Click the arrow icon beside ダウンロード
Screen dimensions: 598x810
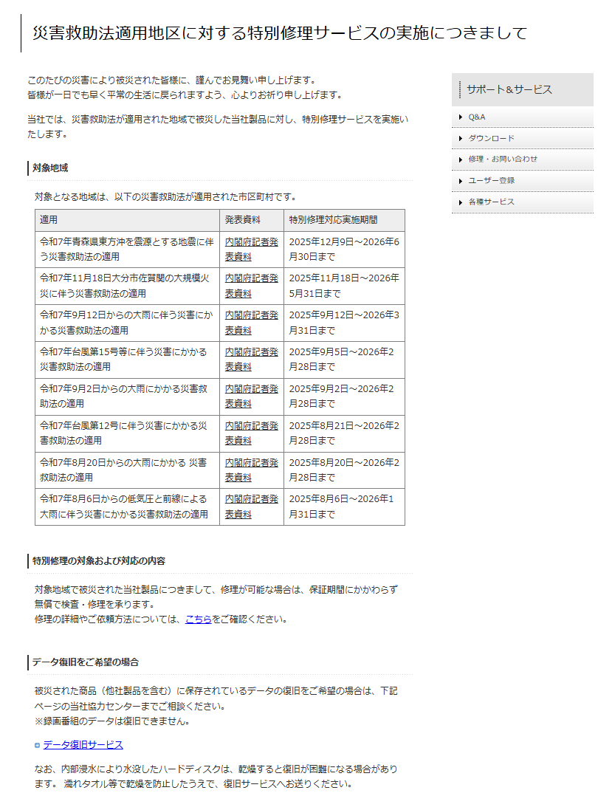460,138
